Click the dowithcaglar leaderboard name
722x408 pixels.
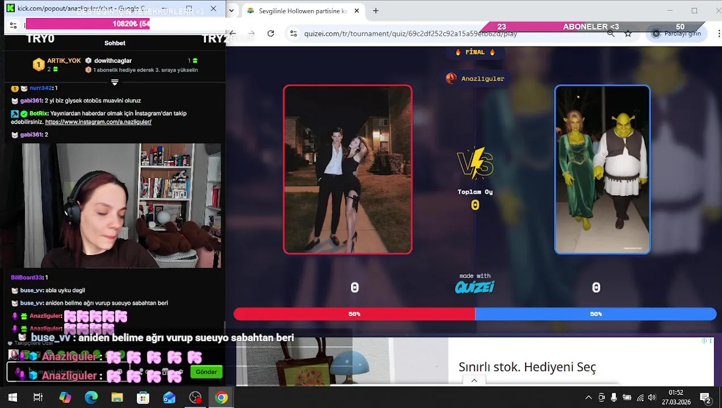[113, 61]
